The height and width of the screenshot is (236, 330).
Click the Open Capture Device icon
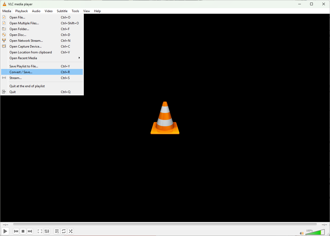click(x=4, y=46)
